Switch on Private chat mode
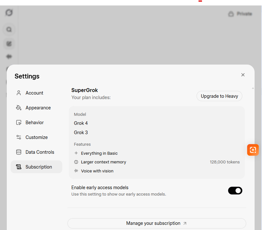This screenshot has width=262, height=230. pyautogui.click(x=240, y=14)
